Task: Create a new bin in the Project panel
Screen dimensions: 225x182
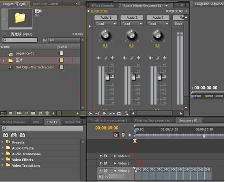Action: click(33, 113)
